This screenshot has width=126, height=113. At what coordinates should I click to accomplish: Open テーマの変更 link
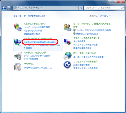(x=79, y=41)
